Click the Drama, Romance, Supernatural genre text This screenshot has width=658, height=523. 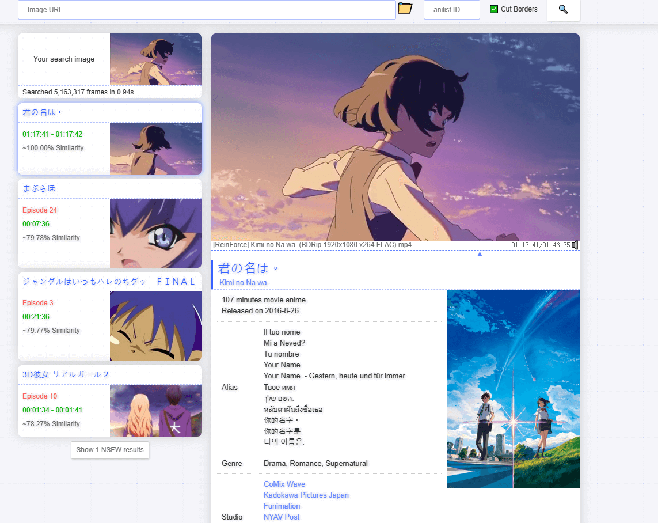(315, 464)
